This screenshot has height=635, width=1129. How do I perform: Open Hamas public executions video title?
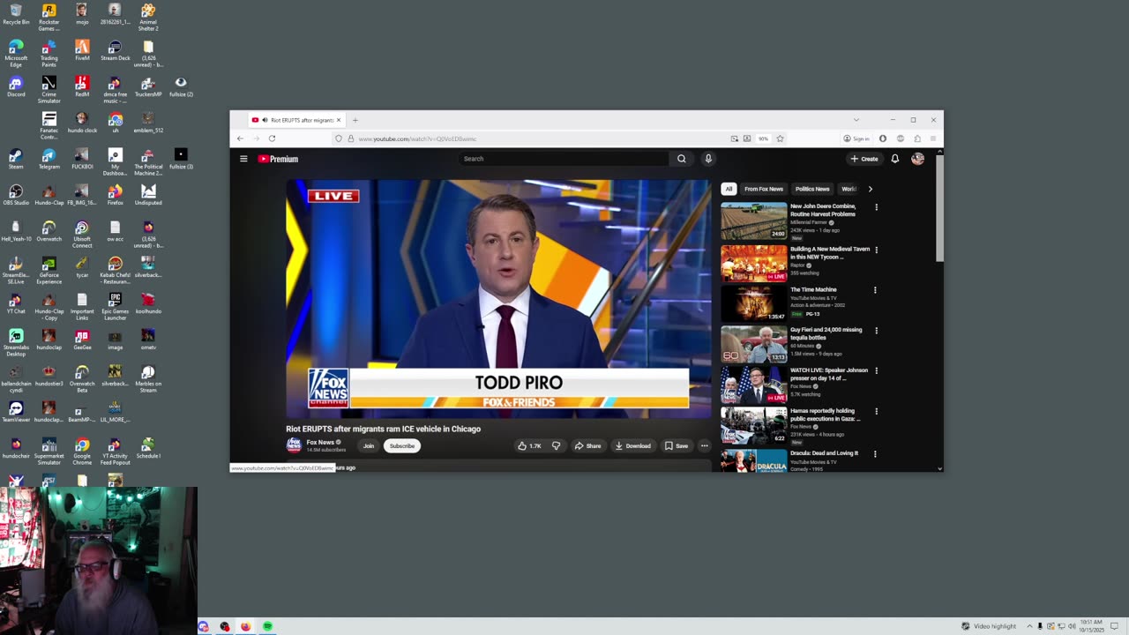pyautogui.click(x=825, y=415)
